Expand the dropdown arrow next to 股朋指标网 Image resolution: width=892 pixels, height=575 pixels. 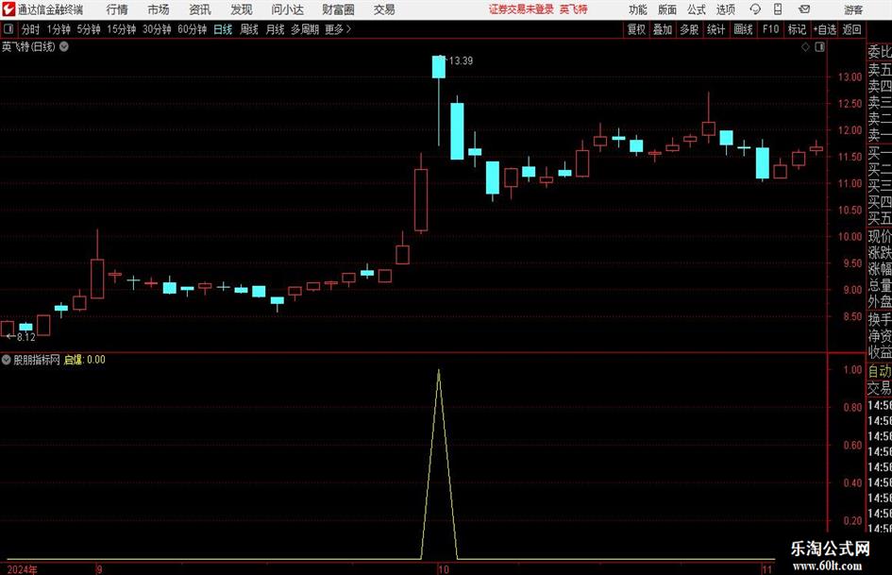click(x=7, y=360)
